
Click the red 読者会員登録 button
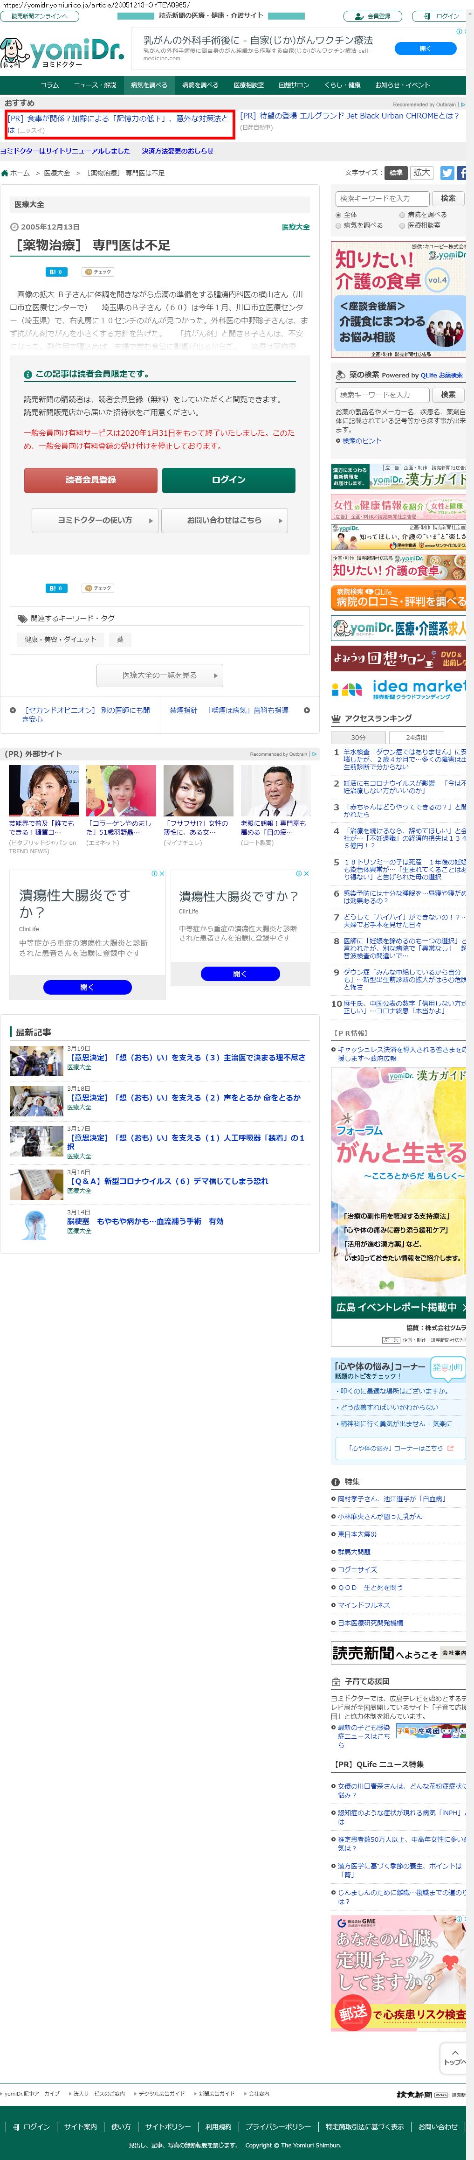pos(90,480)
